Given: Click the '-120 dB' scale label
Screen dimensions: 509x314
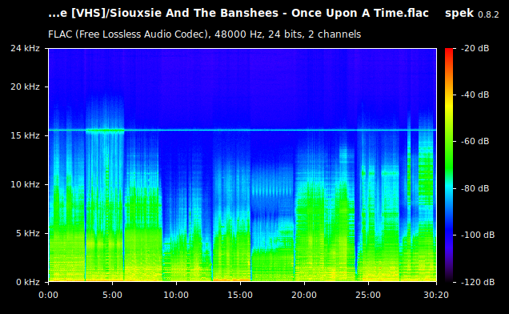Looking at the screenshot, I should pyautogui.click(x=478, y=282).
